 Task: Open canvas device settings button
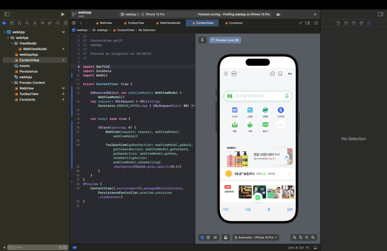226,237
